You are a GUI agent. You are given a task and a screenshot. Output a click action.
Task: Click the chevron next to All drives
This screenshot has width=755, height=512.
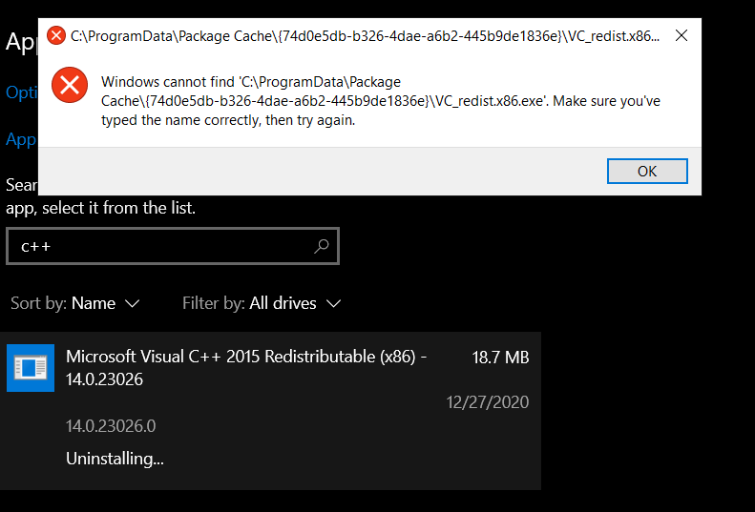click(x=333, y=303)
